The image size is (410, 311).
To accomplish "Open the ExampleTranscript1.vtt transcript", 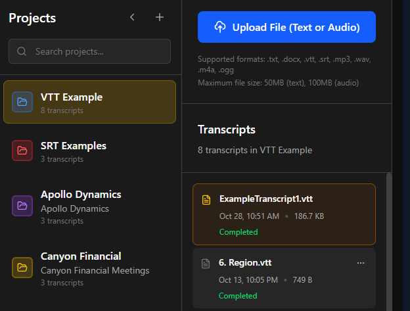I will [x=285, y=214].
